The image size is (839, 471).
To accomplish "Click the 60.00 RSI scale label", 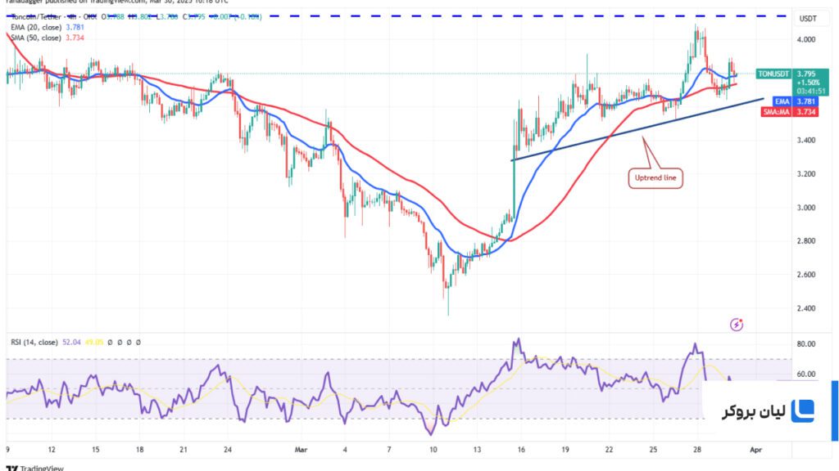I will (806, 375).
